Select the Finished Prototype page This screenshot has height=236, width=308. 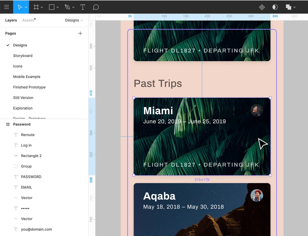29,87
